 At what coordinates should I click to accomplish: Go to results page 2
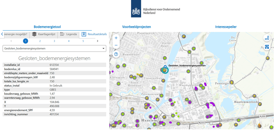40,41
